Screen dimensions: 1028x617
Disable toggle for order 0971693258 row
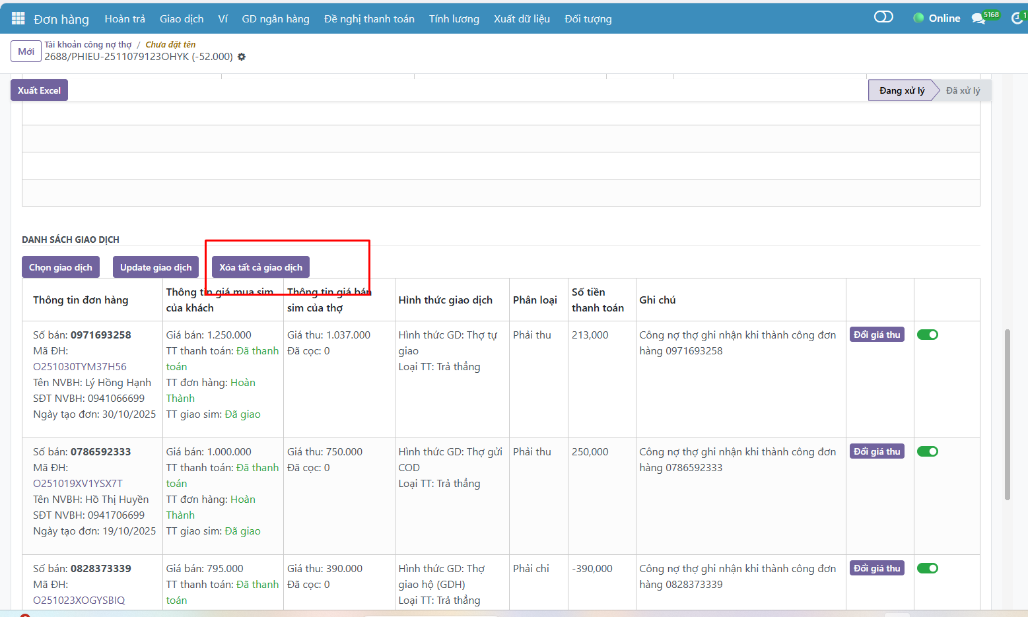(927, 335)
